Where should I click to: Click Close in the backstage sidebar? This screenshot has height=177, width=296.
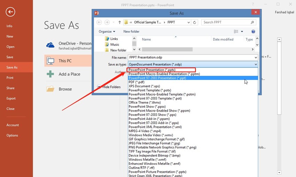pyautogui.click(x=16, y=109)
